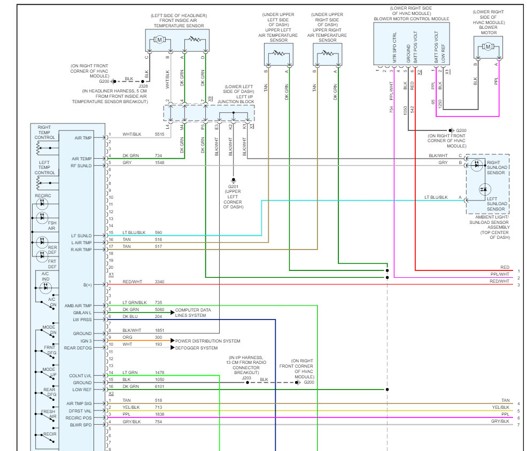Viewport: 527px width, 451px height.
Task: Click the L AIR TMP pin label
Action: pyautogui.click(x=81, y=243)
